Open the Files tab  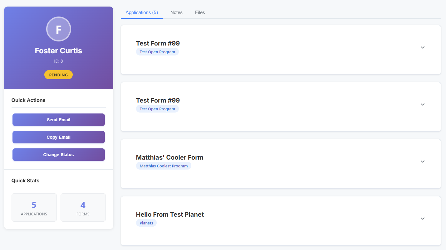tap(200, 12)
